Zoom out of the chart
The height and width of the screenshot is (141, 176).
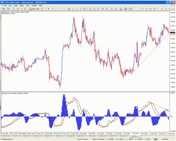tap(107, 9)
